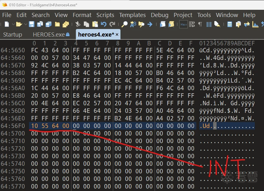Click the 0123456789ABCDEF column header
264x191 pixels.
click(227, 43)
